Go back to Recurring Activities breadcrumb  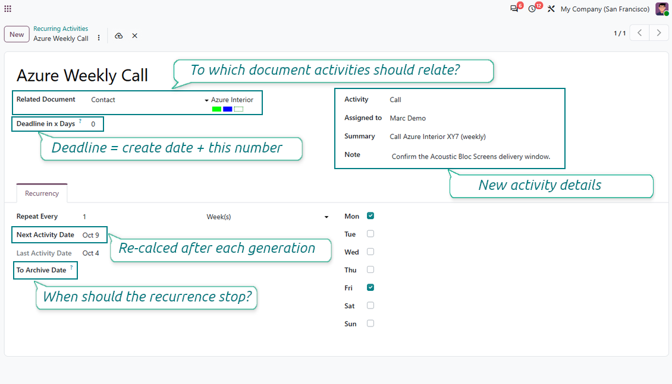tap(61, 28)
